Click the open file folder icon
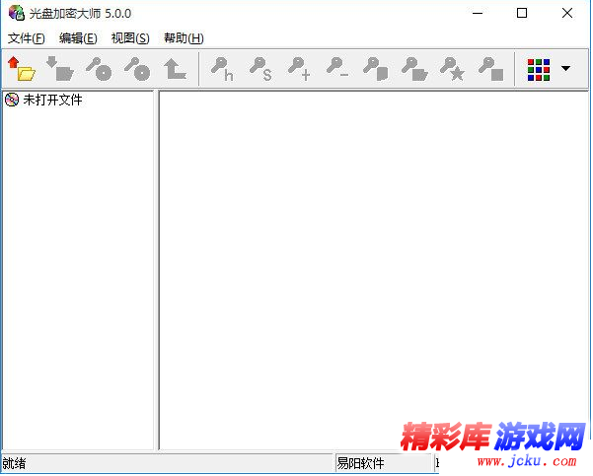This screenshot has width=593, height=476. (21, 69)
